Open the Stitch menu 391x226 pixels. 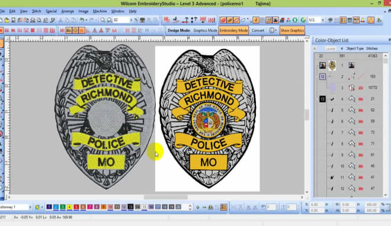click(36, 11)
